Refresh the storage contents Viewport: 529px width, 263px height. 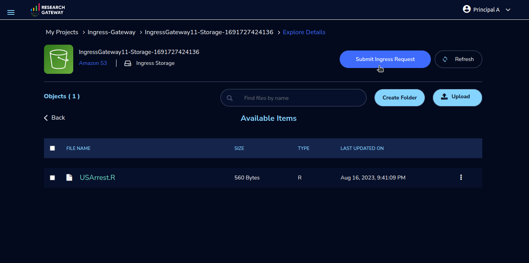458,59
